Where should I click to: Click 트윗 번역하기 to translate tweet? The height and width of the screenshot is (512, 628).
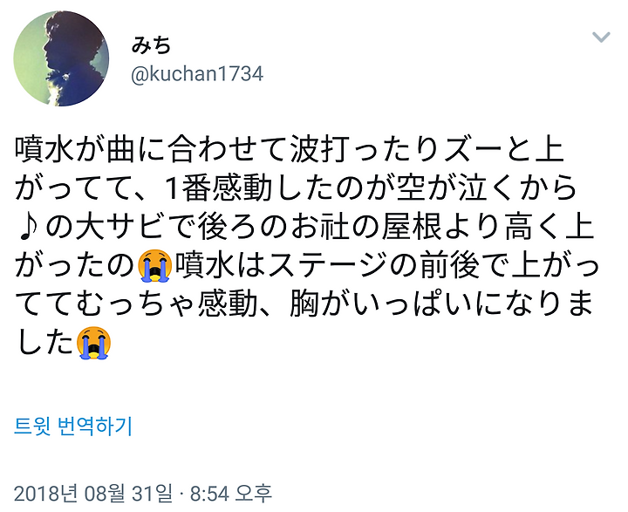[x=73, y=426]
